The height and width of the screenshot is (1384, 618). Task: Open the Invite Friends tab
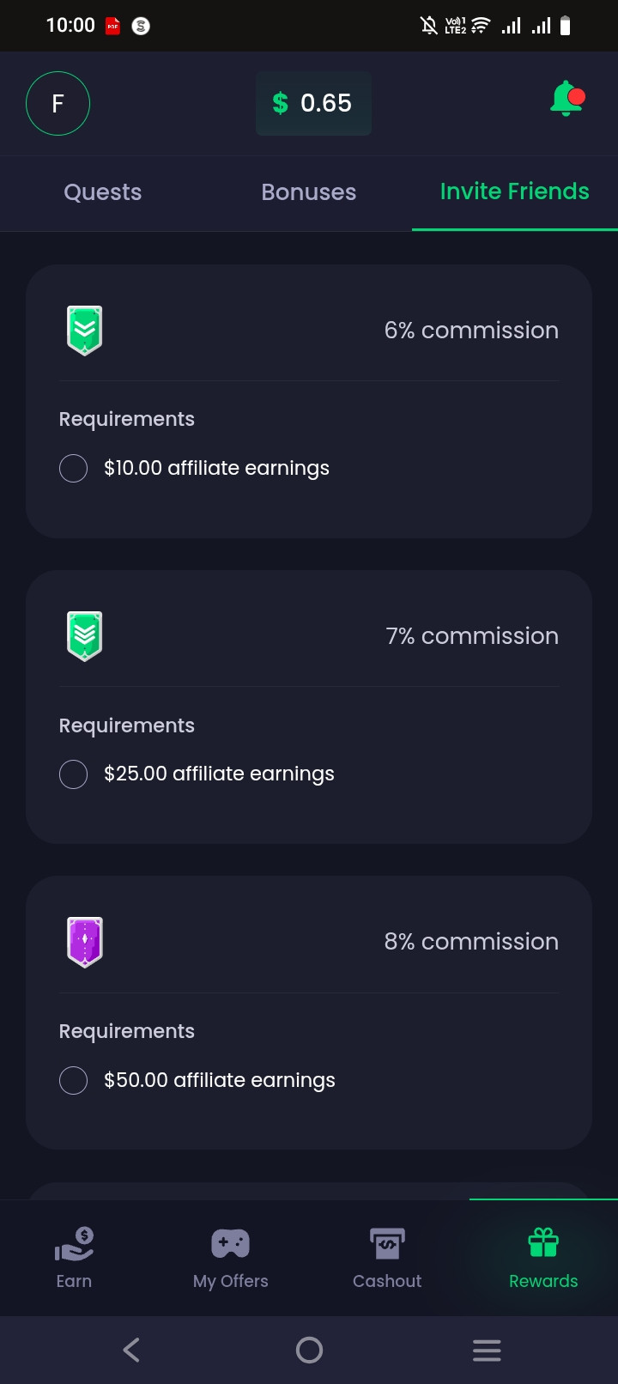[515, 192]
